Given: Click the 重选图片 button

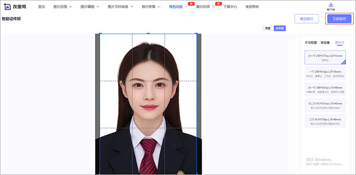Looking at the screenshot, I should coord(307,19).
